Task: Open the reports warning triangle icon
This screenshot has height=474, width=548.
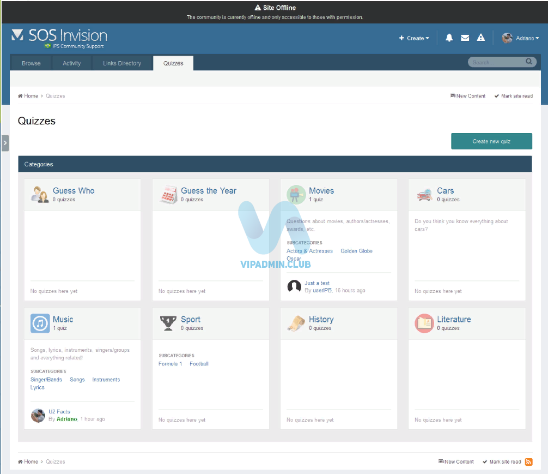Action: point(481,38)
